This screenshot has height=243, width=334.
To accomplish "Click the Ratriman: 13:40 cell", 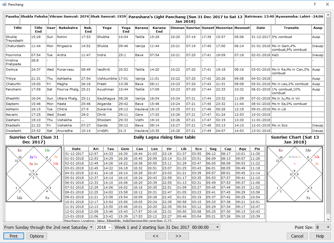I will click(x=259, y=19).
